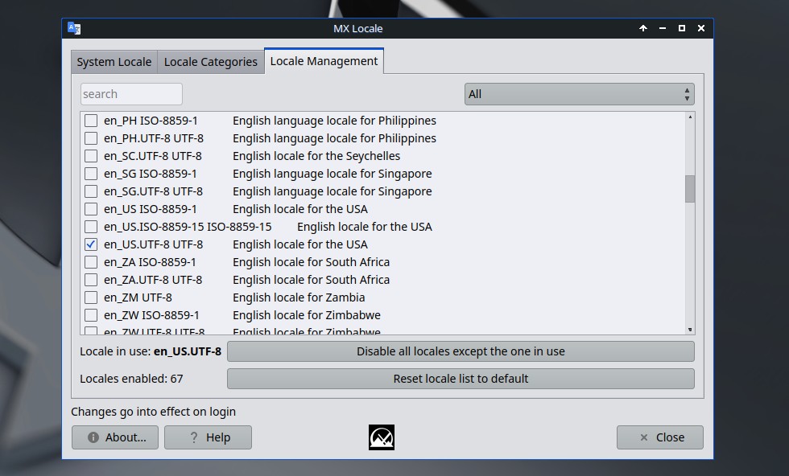Maximize the MX Locale window
The image size is (789, 476).
tap(682, 28)
